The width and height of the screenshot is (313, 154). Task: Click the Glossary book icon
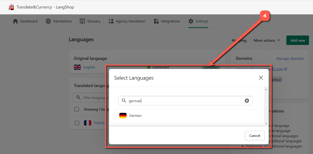tap(82, 21)
